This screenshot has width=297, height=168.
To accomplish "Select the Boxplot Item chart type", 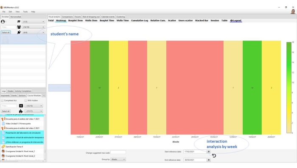I will coord(76,20).
